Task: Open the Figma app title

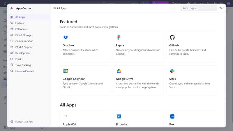Action: click(120, 45)
